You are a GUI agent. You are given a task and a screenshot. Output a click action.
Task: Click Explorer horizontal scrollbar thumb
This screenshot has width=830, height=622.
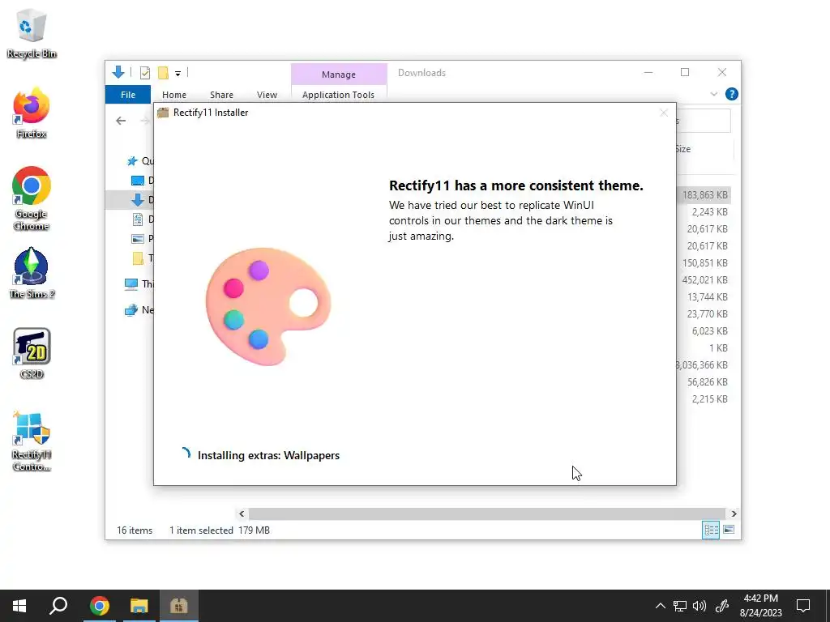point(486,513)
